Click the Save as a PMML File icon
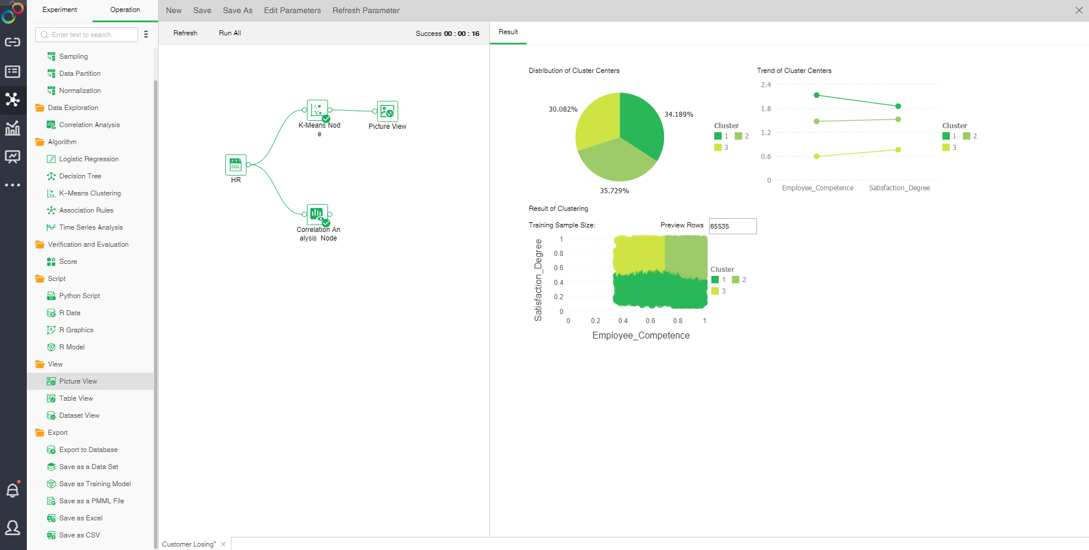This screenshot has width=1089, height=550. 51,501
